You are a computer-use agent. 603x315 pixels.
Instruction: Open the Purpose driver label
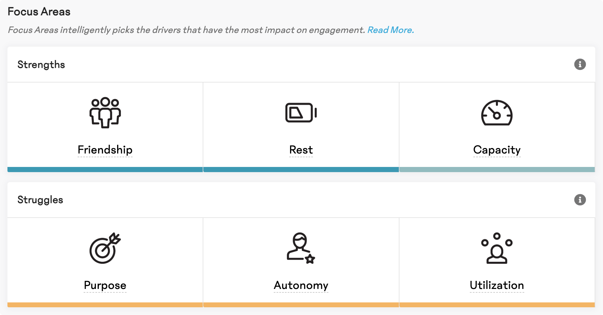pos(105,285)
